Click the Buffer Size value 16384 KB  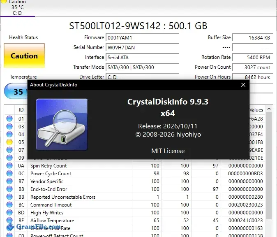coord(253,38)
